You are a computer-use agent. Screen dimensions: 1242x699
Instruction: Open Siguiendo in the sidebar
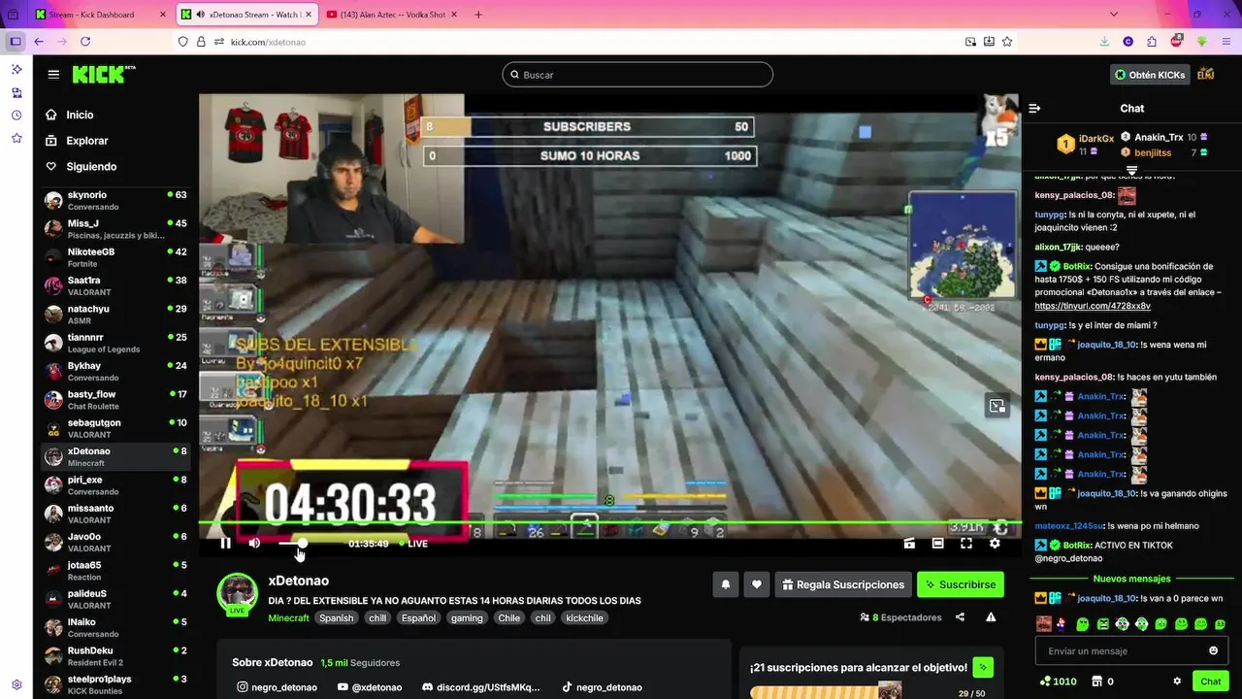[x=90, y=167]
